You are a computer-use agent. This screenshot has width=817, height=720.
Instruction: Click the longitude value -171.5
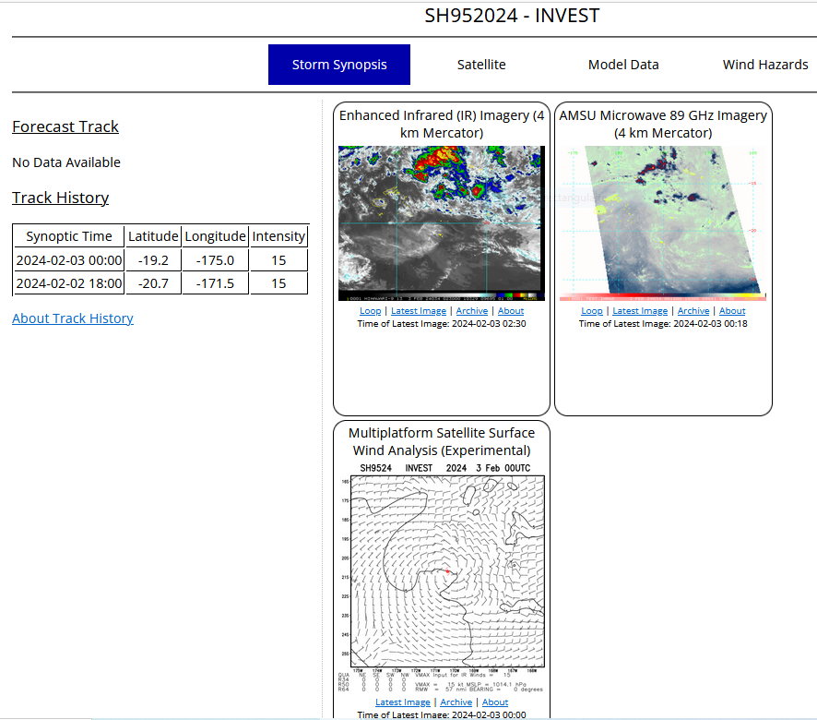[x=215, y=283]
